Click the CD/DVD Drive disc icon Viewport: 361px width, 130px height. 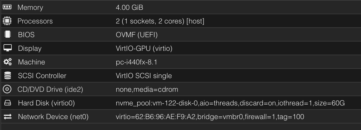[x=7, y=89]
